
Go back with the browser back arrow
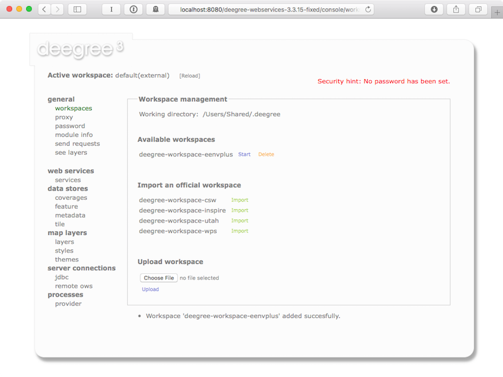click(44, 9)
